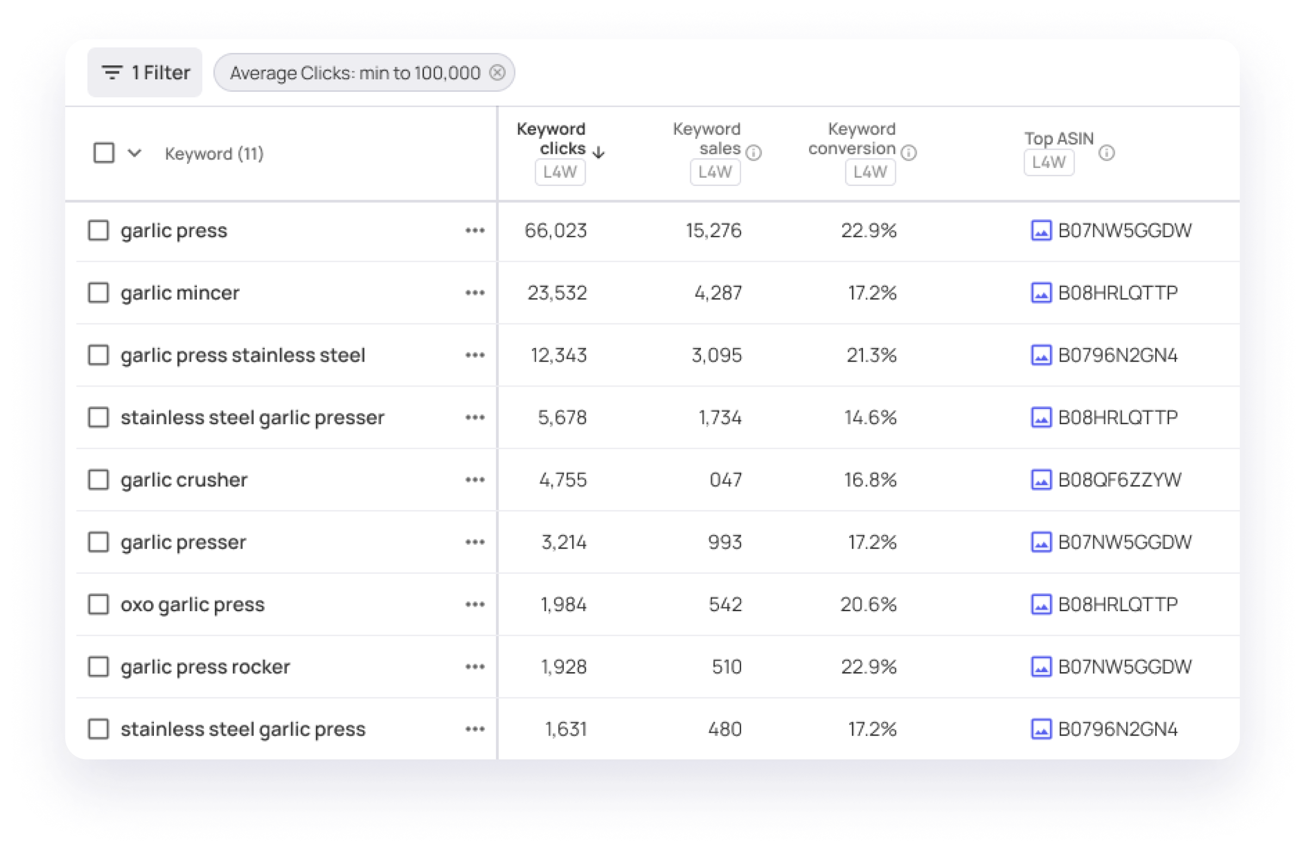The width and height of the screenshot is (1305, 851).
Task: Click the 047 keyword sales value
Action: [x=725, y=480]
